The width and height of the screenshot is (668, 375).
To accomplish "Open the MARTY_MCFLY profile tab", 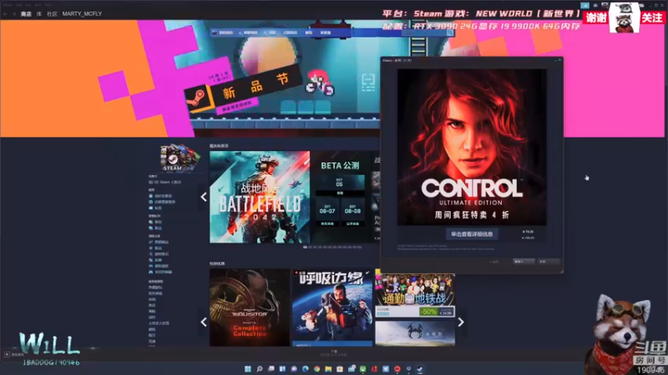I will 82,14.
